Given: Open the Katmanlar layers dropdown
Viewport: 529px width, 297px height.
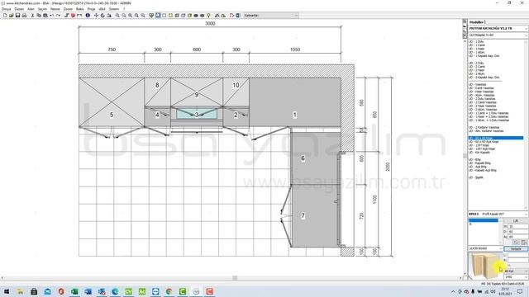Looking at the screenshot, I should (x=270, y=16).
